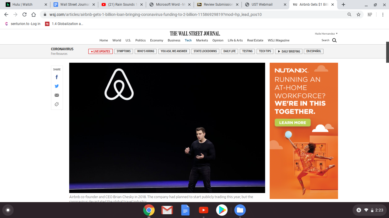The height and width of the screenshot is (218, 389).
Task: Click the Tech Tips button
Action: [265, 51]
